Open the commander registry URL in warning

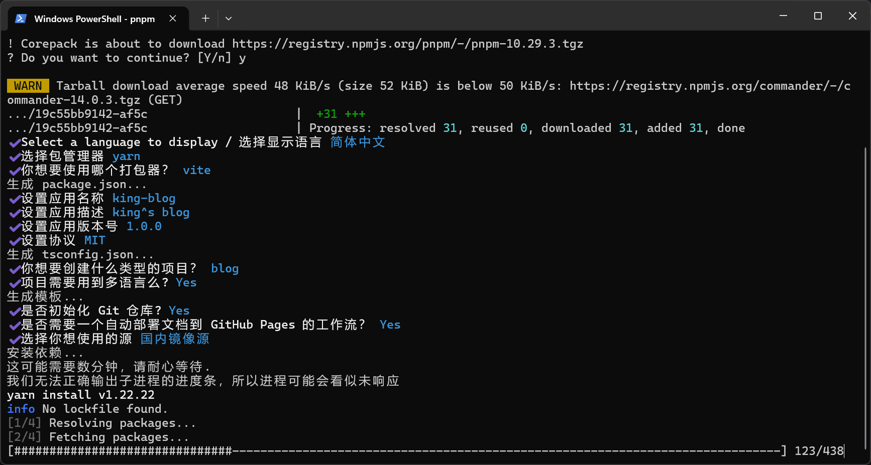(710, 86)
